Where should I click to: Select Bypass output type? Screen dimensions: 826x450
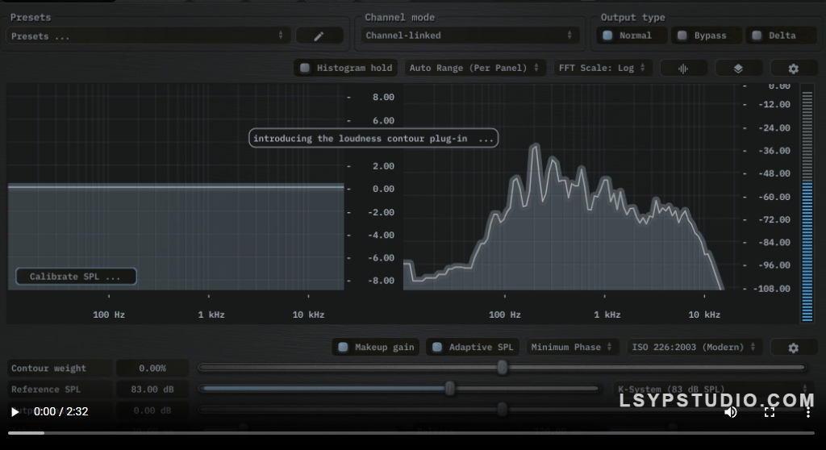(706, 35)
